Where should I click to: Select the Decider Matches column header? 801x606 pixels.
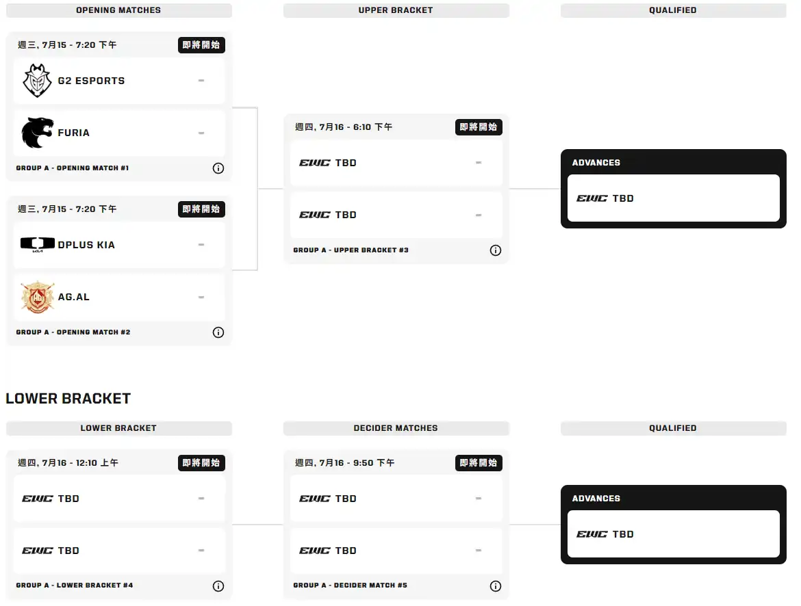396,427
